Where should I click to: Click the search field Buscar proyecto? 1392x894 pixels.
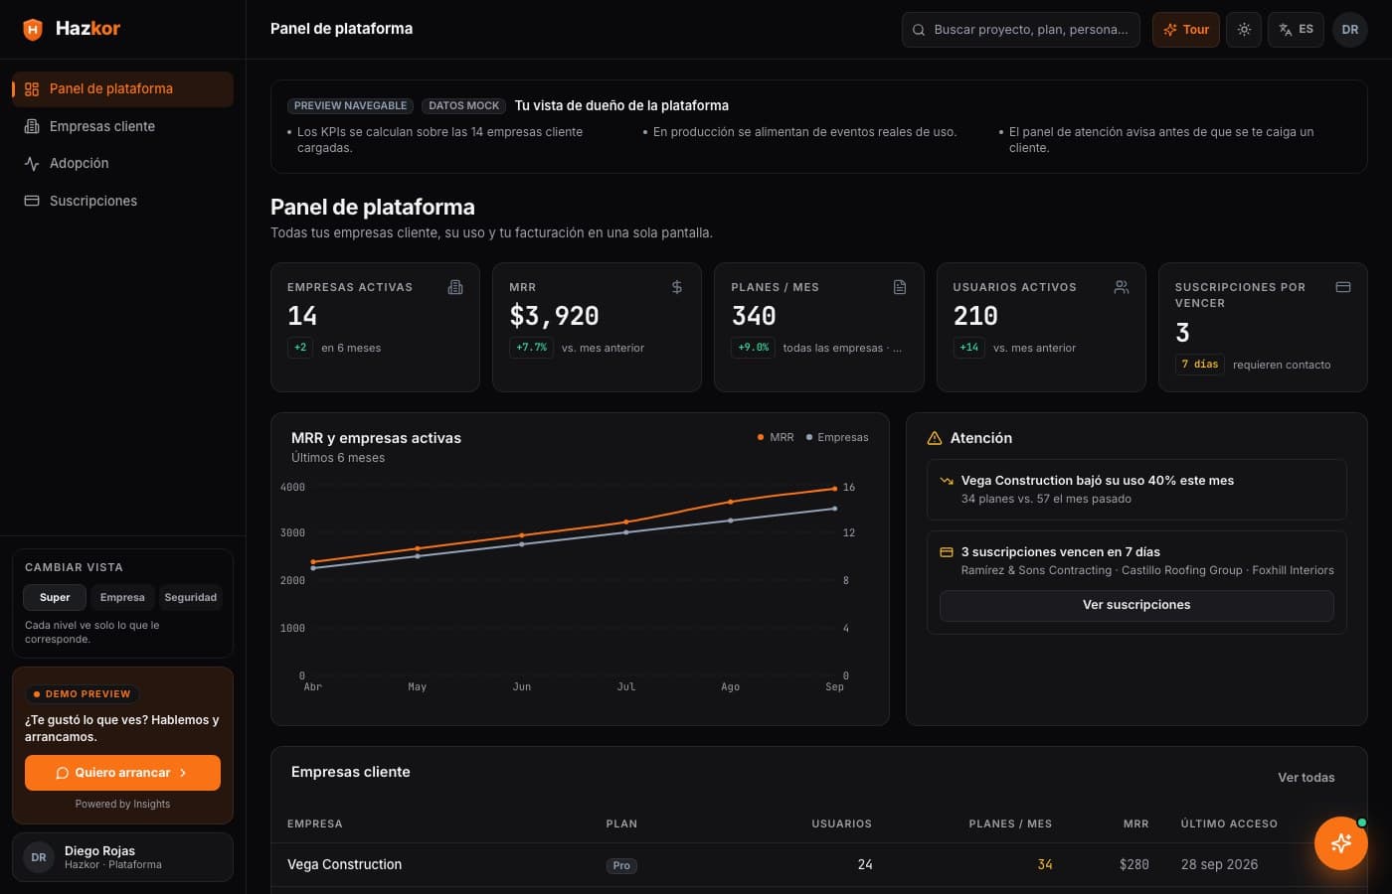coord(1021,30)
